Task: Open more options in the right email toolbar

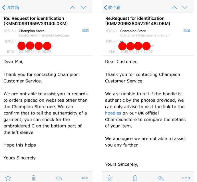Action: pos(186,178)
